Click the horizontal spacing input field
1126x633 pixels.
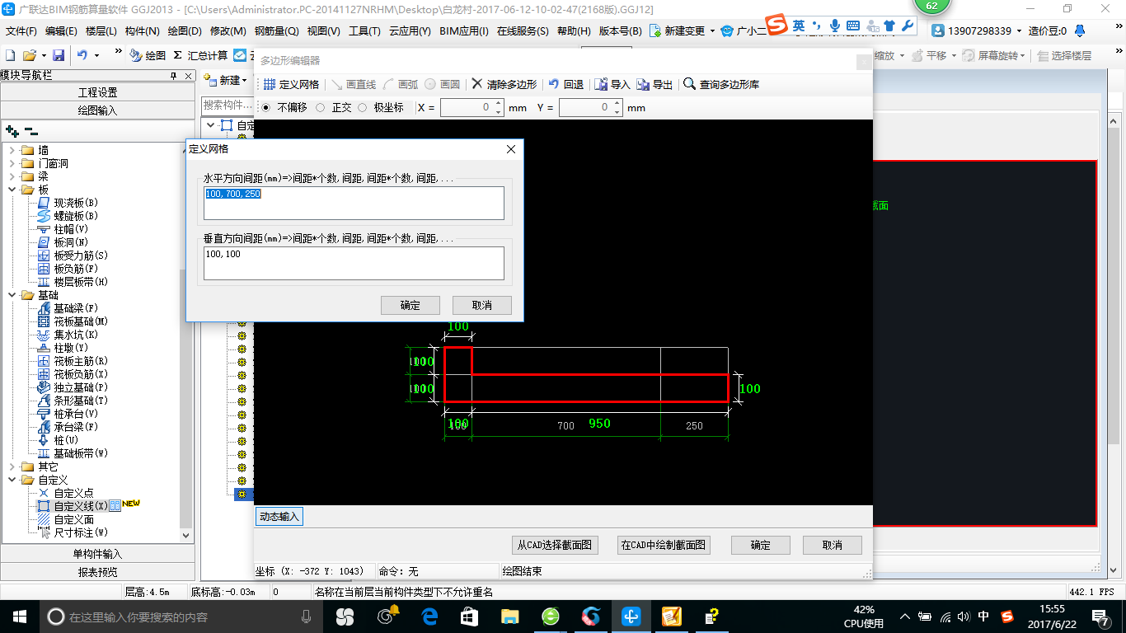(354, 203)
